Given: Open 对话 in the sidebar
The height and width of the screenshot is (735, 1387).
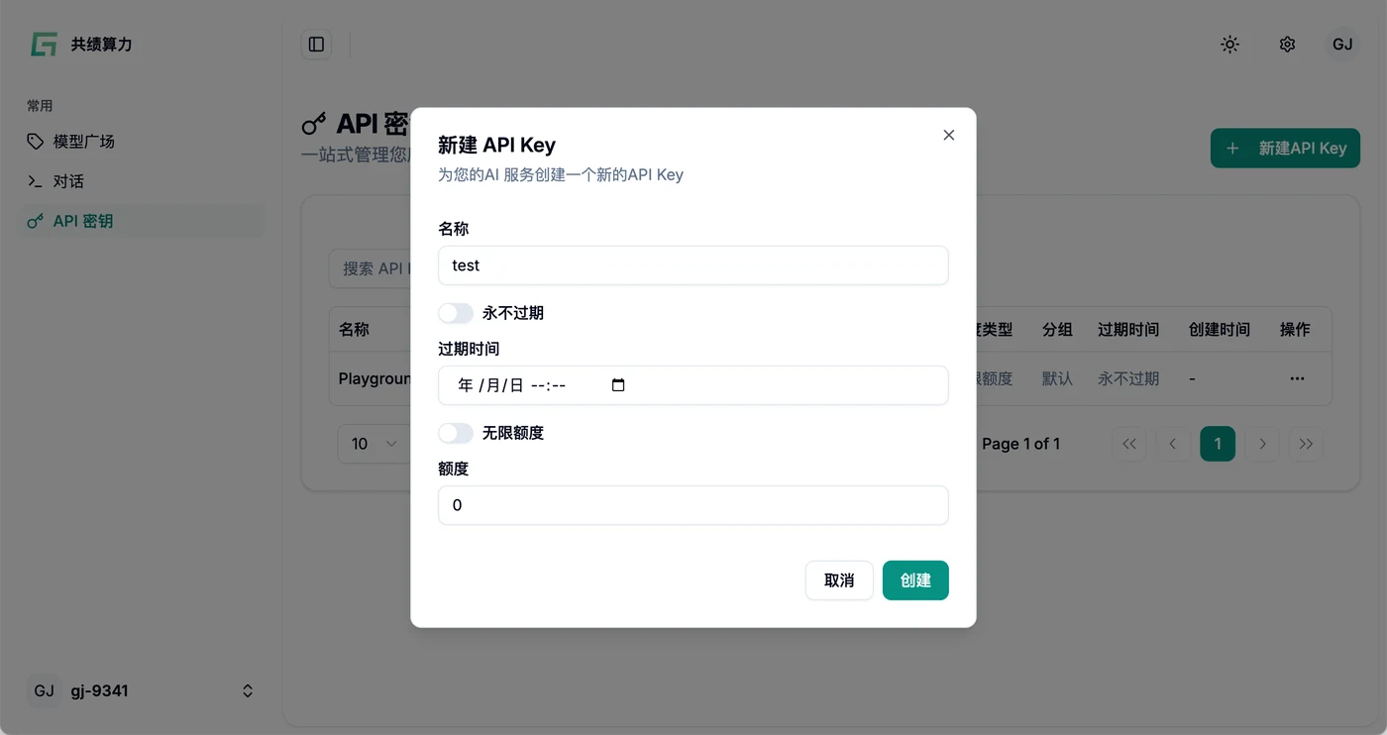Looking at the screenshot, I should pyautogui.click(x=144, y=181).
